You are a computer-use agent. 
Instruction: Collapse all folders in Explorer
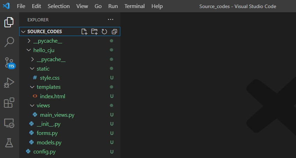114,31
